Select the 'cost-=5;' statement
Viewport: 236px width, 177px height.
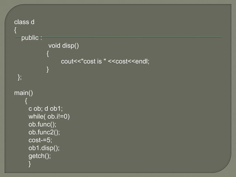[40, 140]
